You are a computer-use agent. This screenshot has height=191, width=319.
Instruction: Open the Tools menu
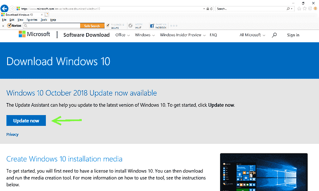pos(44,20)
